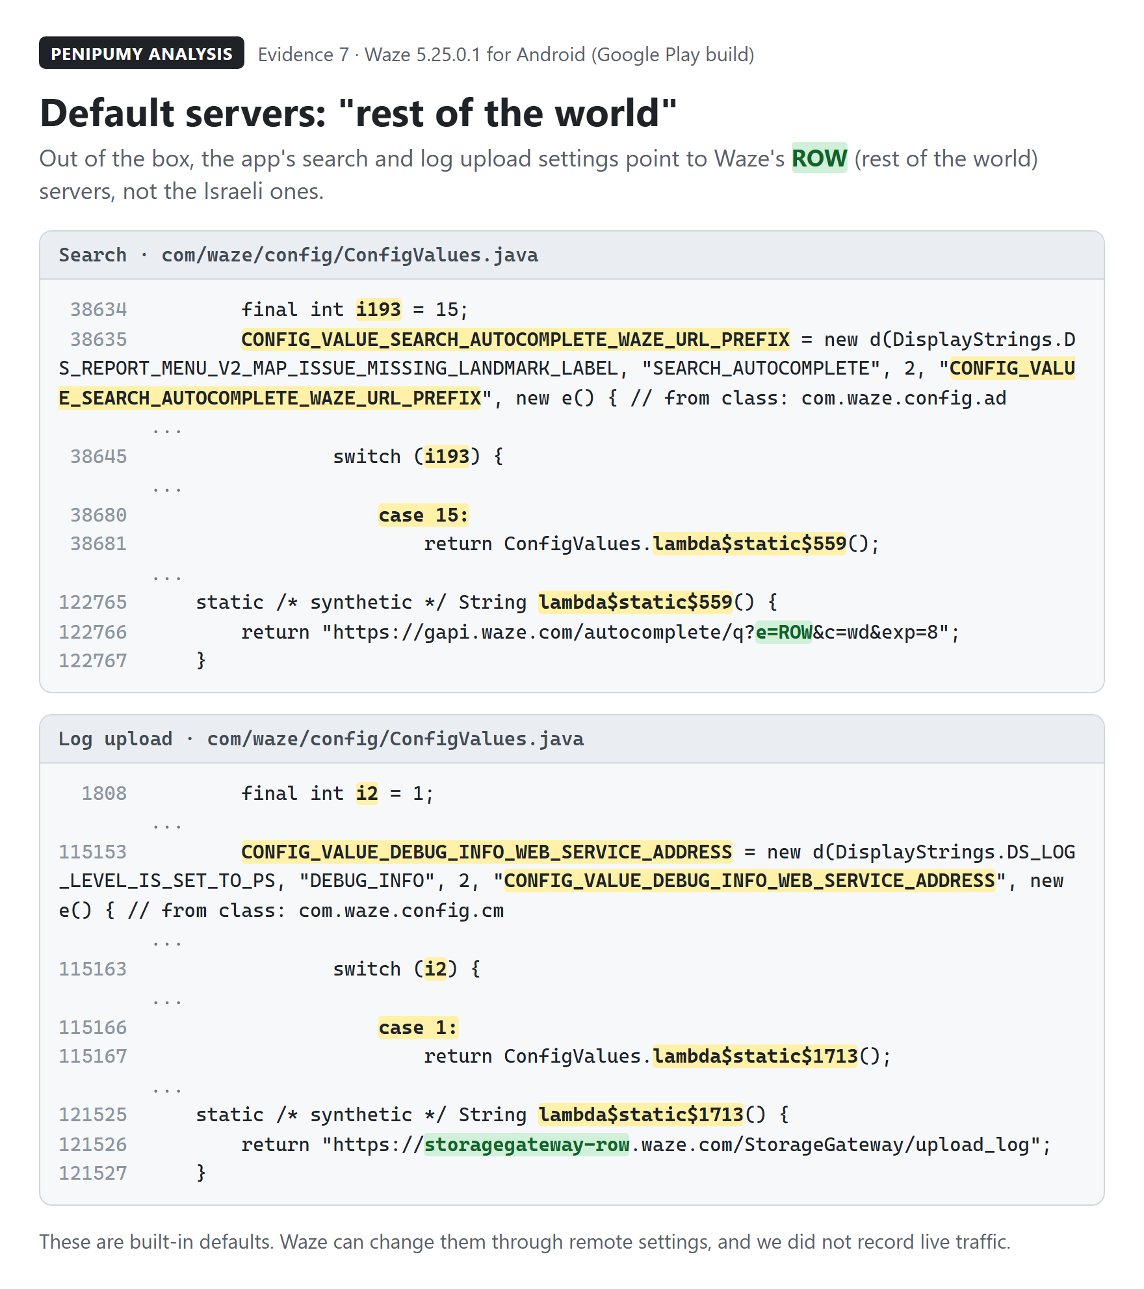Click lambda$static$559 on line 38681

749,544
